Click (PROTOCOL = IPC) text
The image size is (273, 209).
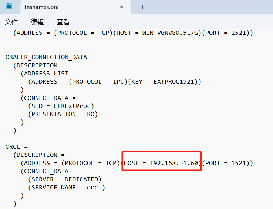click(98, 82)
